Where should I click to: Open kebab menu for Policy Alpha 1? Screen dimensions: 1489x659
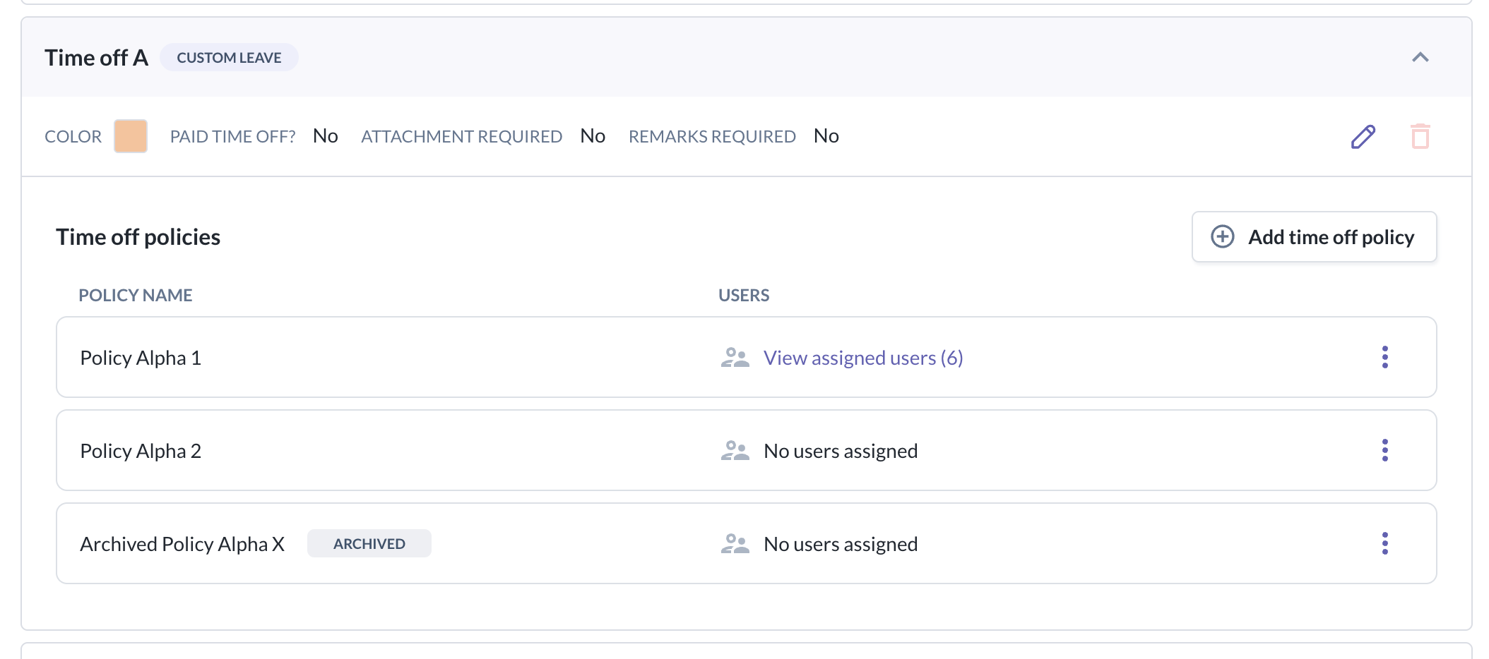click(1384, 358)
